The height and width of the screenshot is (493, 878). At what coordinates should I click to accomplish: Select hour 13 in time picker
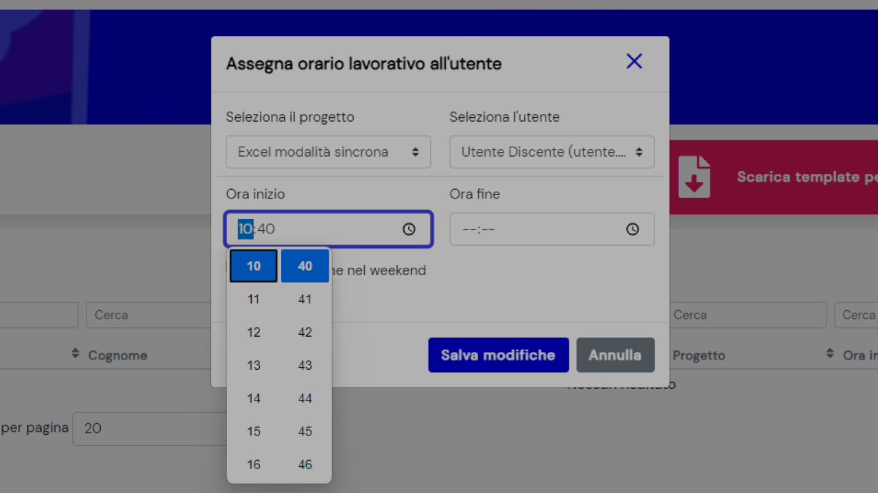[x=254, y=366]
